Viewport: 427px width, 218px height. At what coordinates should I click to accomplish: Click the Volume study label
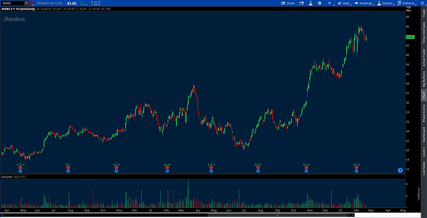point(7,177)
